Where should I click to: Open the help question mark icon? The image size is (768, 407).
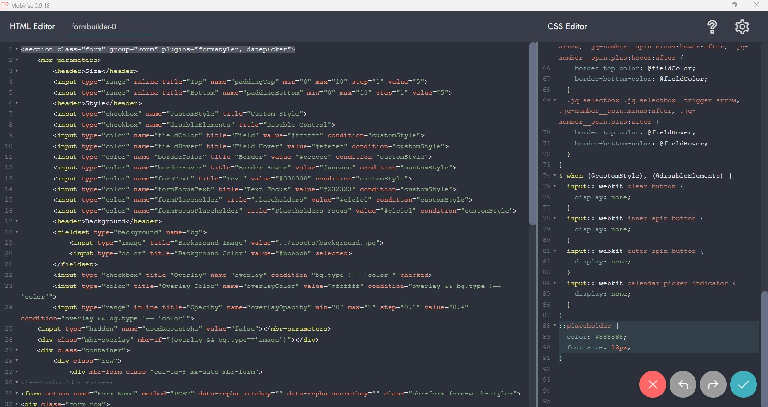712,27
